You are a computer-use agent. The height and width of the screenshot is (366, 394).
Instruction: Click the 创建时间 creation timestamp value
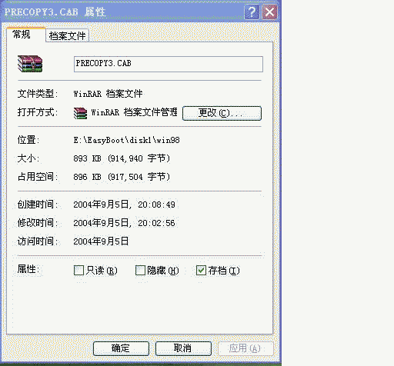pos(124,205)
